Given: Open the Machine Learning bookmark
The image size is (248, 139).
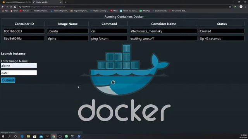Looking at the screenshot, I should tap(99, 11).
